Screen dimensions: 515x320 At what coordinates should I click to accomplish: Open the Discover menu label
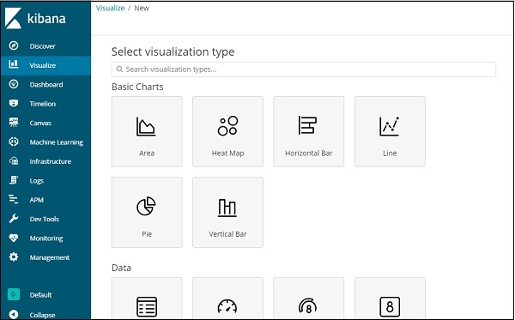pyautogui.click(x=42, y=46)
